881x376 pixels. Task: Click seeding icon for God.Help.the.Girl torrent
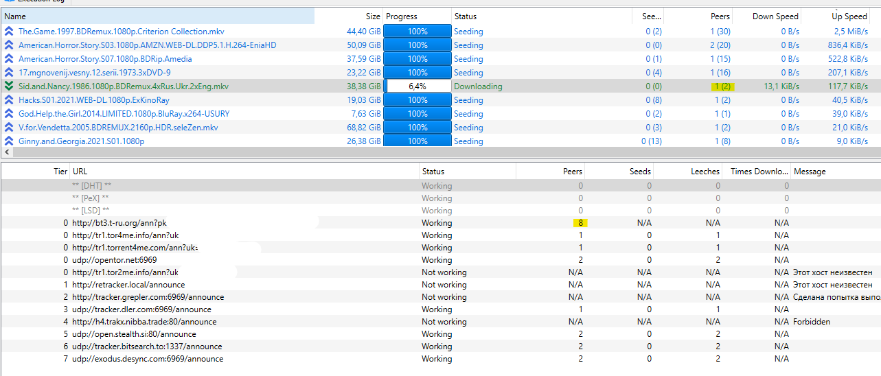point(8,114)
